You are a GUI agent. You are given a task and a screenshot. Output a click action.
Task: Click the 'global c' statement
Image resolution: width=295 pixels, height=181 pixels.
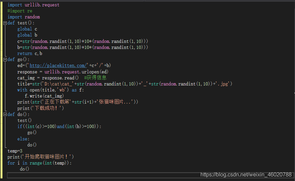27,29
